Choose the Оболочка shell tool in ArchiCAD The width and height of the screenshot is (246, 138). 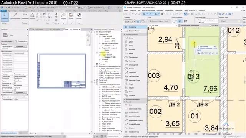135,72
